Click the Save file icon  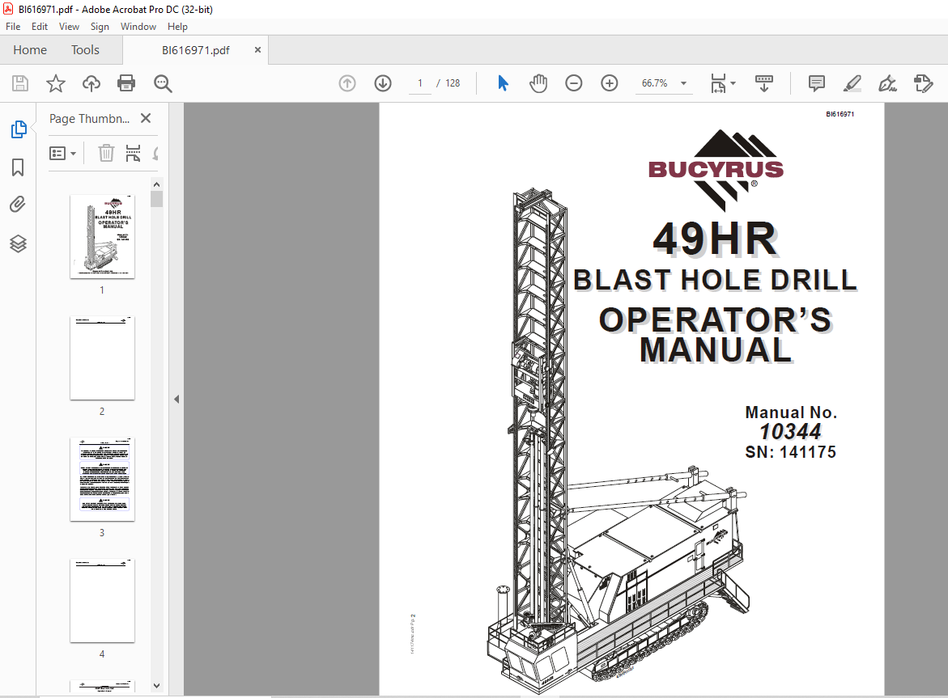20,83
